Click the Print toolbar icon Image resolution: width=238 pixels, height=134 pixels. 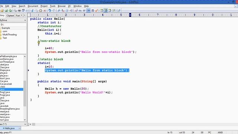point(19,10)
